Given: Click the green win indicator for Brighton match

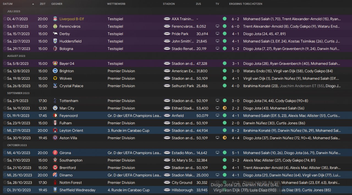Looking at the screenshot, I should 225,71.
